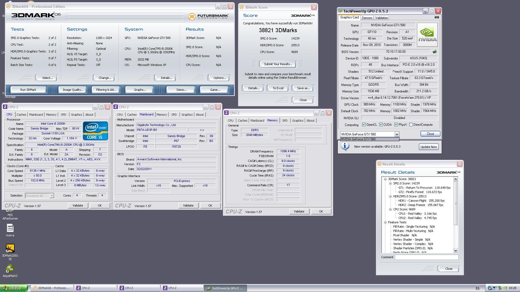Open the Caches tab in CPU-Z CPU window
This screenshot has height=292, width=520.
tap(21, 115)
